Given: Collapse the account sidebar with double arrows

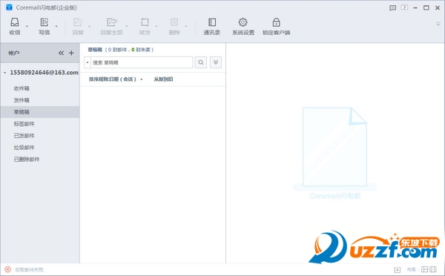Looking at the screenshot, I should [x=61, y=53].
